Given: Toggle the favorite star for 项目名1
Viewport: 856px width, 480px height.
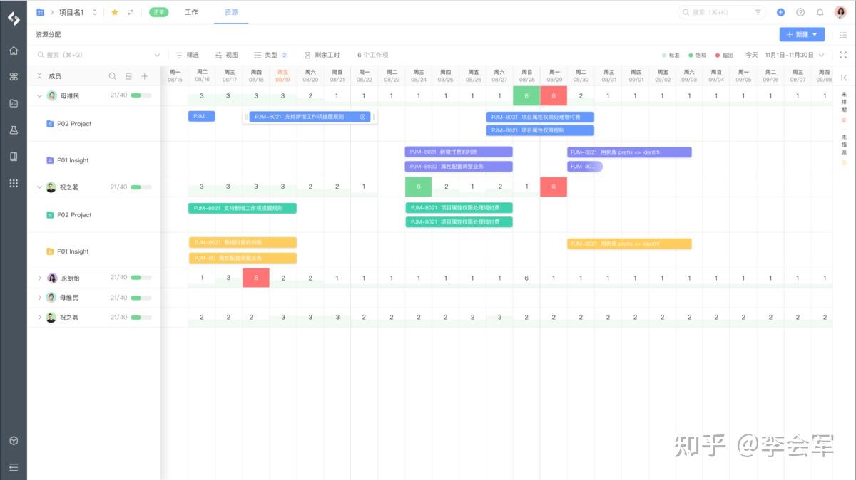Looking at the screenshot, I should coord(115,12).
